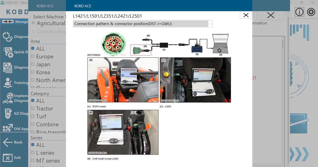
Task: Click the ROPS model photo [A]
Action: coord(123,80)
